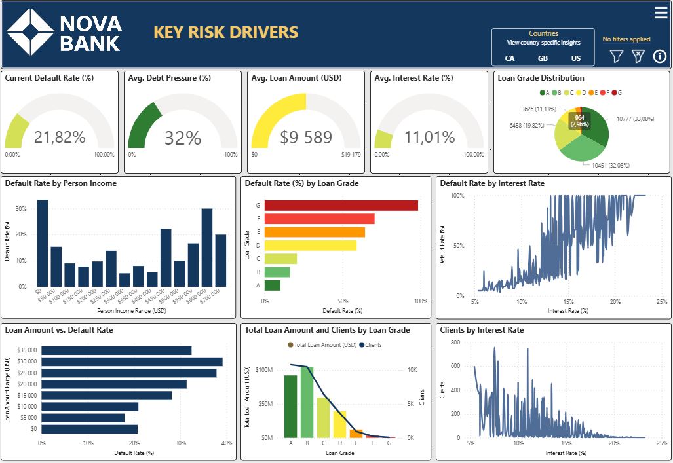Select the US country filter
673x463 pixels.
point(576,58)
